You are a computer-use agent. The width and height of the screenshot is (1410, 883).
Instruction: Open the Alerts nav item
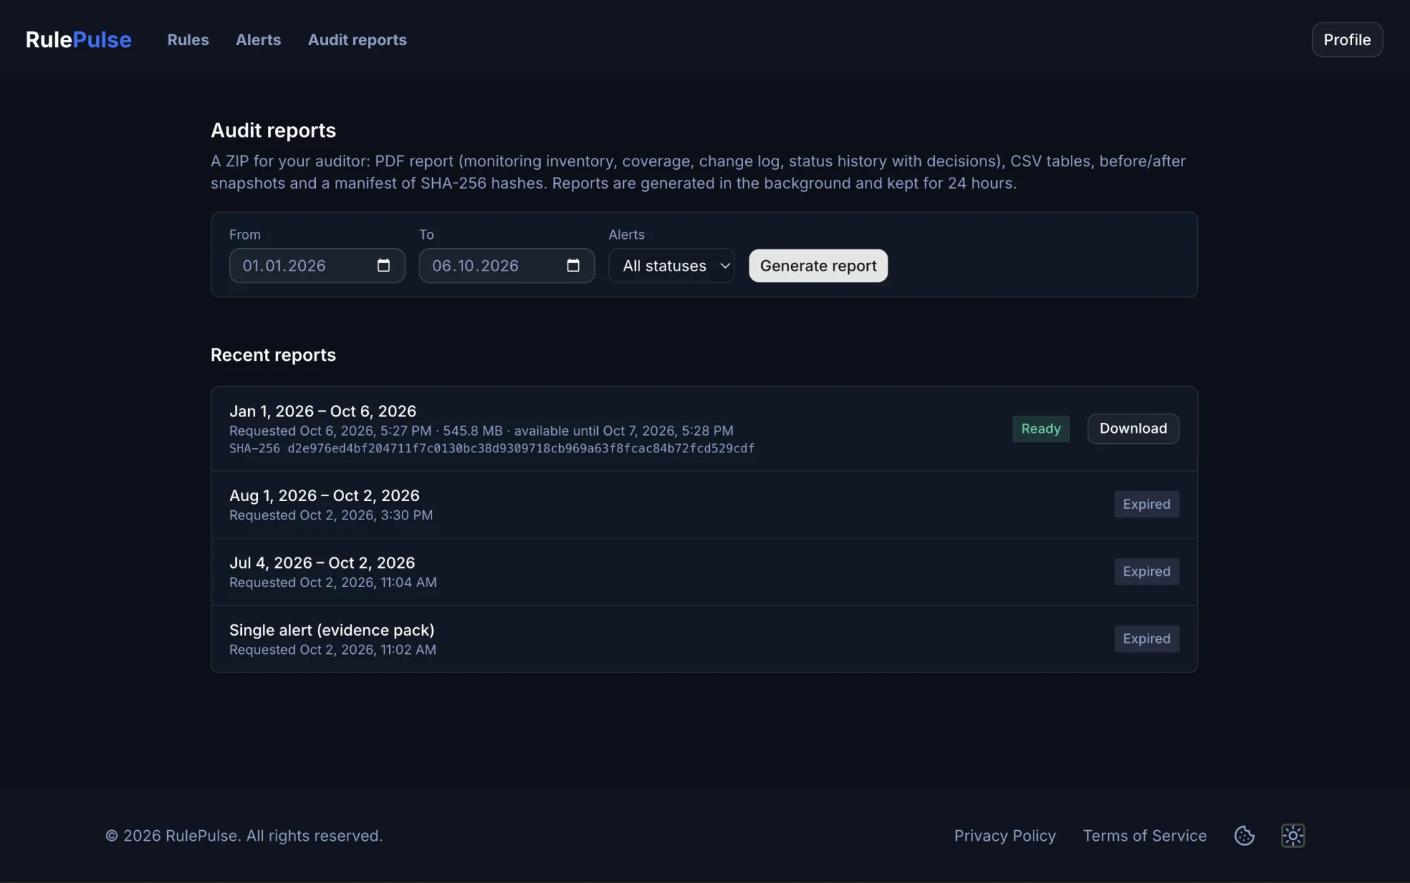[258, 39]
